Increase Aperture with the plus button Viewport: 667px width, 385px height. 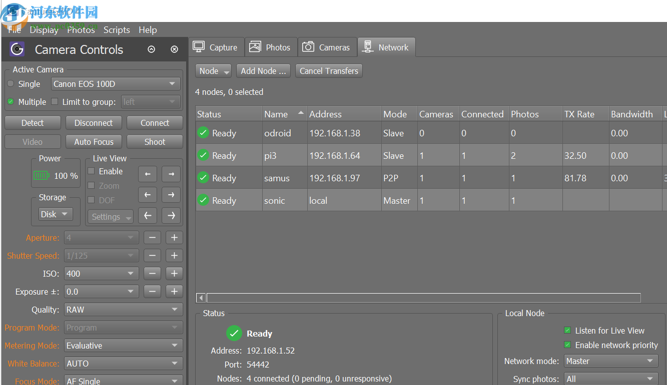click(174, 238)
